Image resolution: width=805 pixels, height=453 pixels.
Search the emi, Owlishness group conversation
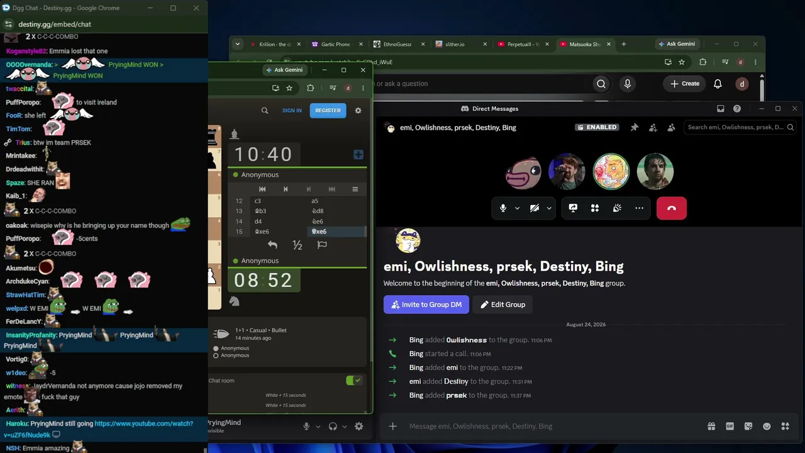coord(740,127)
